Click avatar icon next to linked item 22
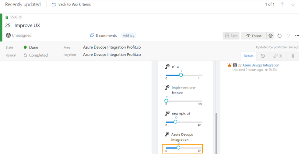The width and height of the screenshot is (299, 154). [235, 65]
